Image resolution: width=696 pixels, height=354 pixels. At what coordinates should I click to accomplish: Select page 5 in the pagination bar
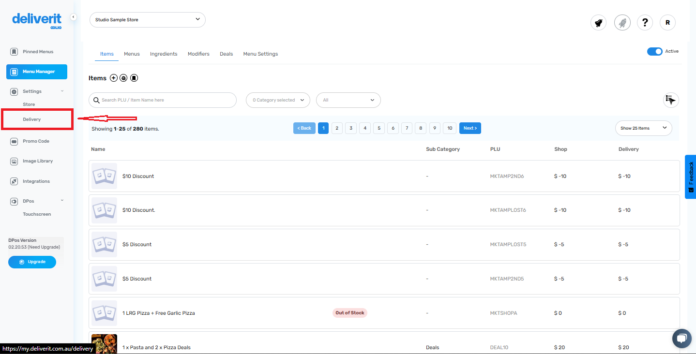[379, 128]
